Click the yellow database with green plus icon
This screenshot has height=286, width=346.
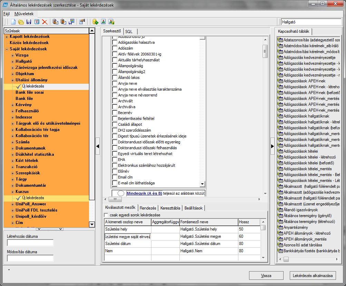pos(95,22)
